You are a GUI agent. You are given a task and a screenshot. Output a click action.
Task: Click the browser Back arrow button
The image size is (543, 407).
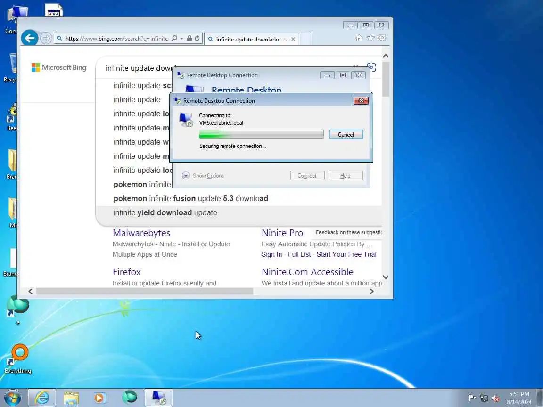pyautogui.click(x=29, y=38)
